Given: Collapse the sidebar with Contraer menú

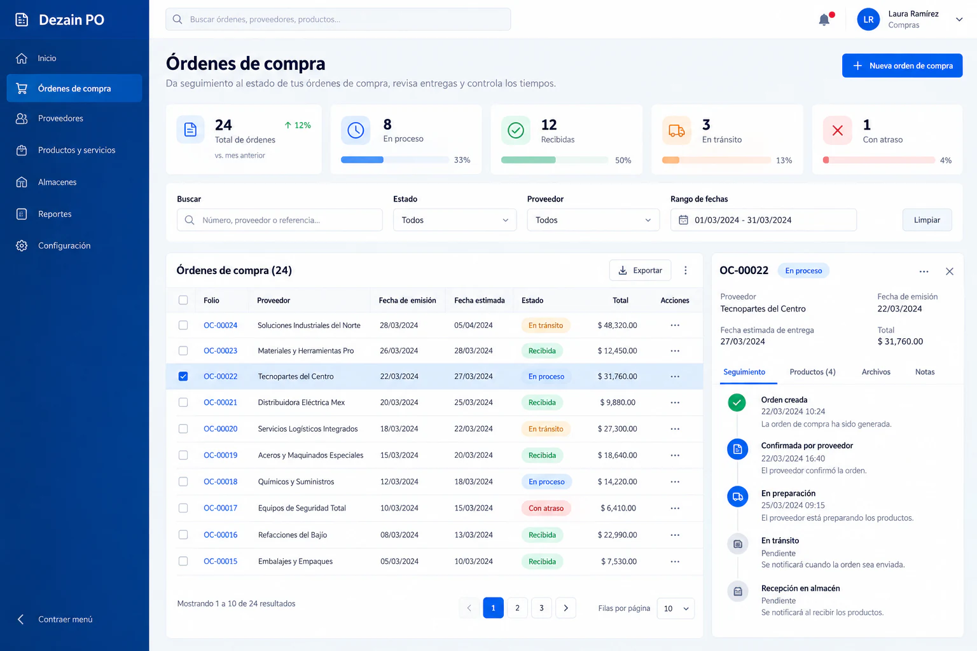Looking at the screenshot, I should [55, 619].
